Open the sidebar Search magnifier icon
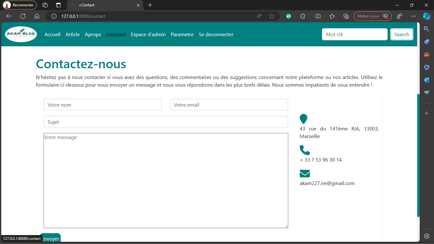 [427, 29]
